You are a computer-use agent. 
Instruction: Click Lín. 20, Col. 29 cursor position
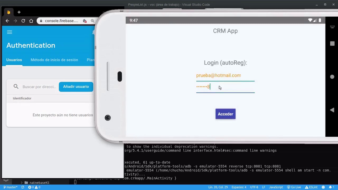click(218, 187)
